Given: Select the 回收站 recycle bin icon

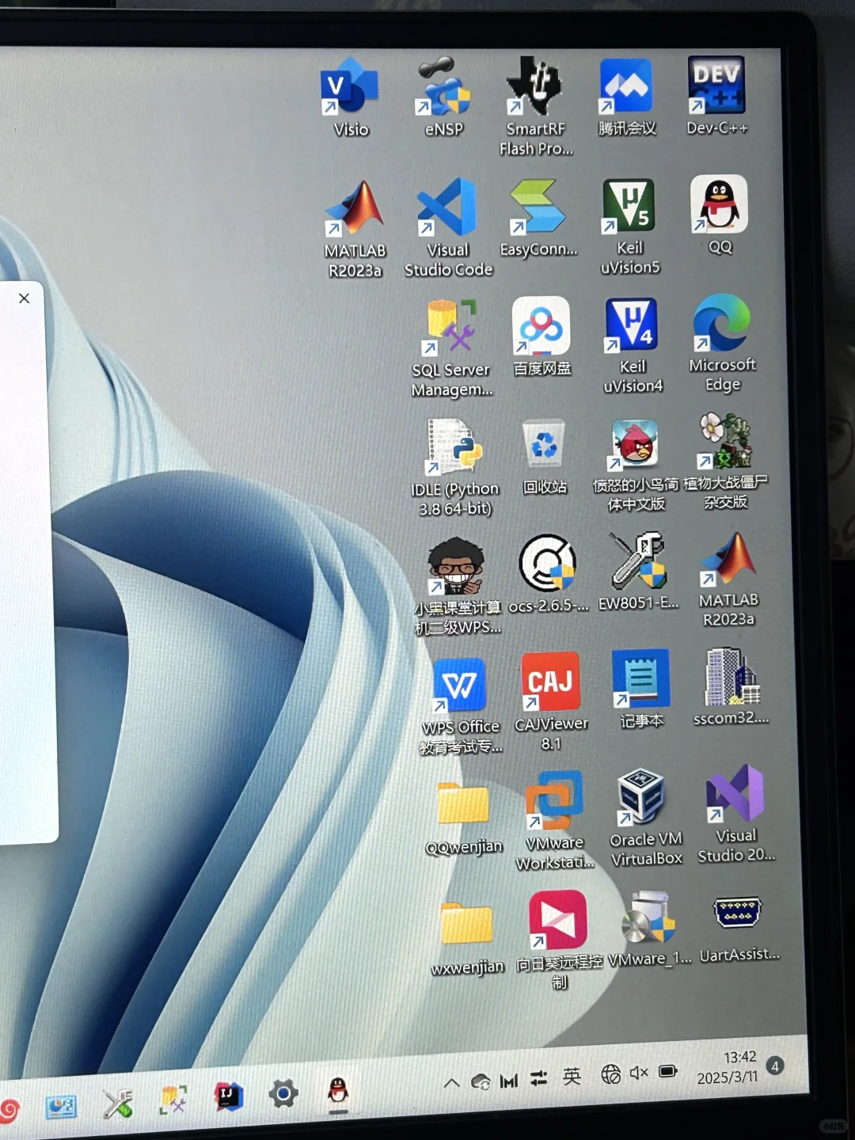Looking at the screenshot, I should point(545,458).
